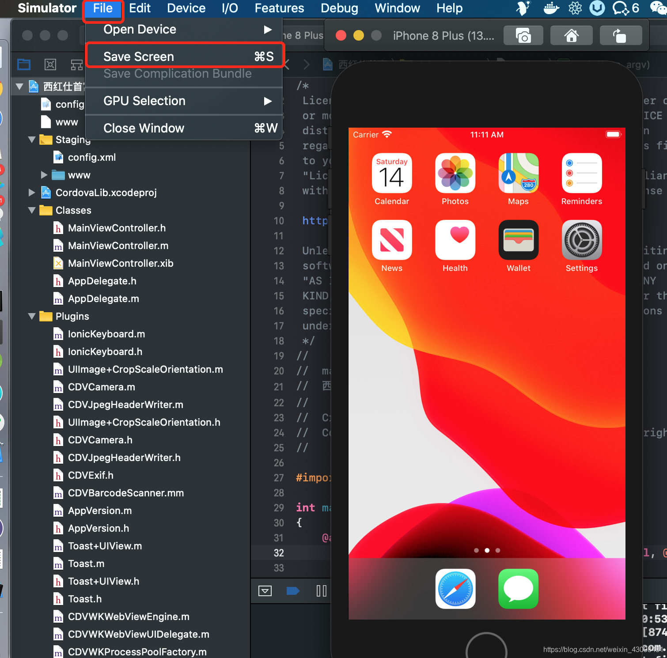Open the Window menu
Viewport: 667px width, 658px height.
(397, 8)
